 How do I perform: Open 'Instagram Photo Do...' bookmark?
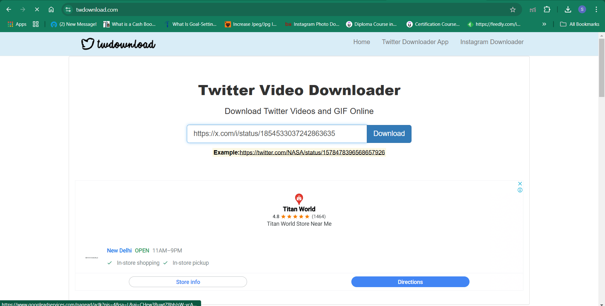pos(312,24)
